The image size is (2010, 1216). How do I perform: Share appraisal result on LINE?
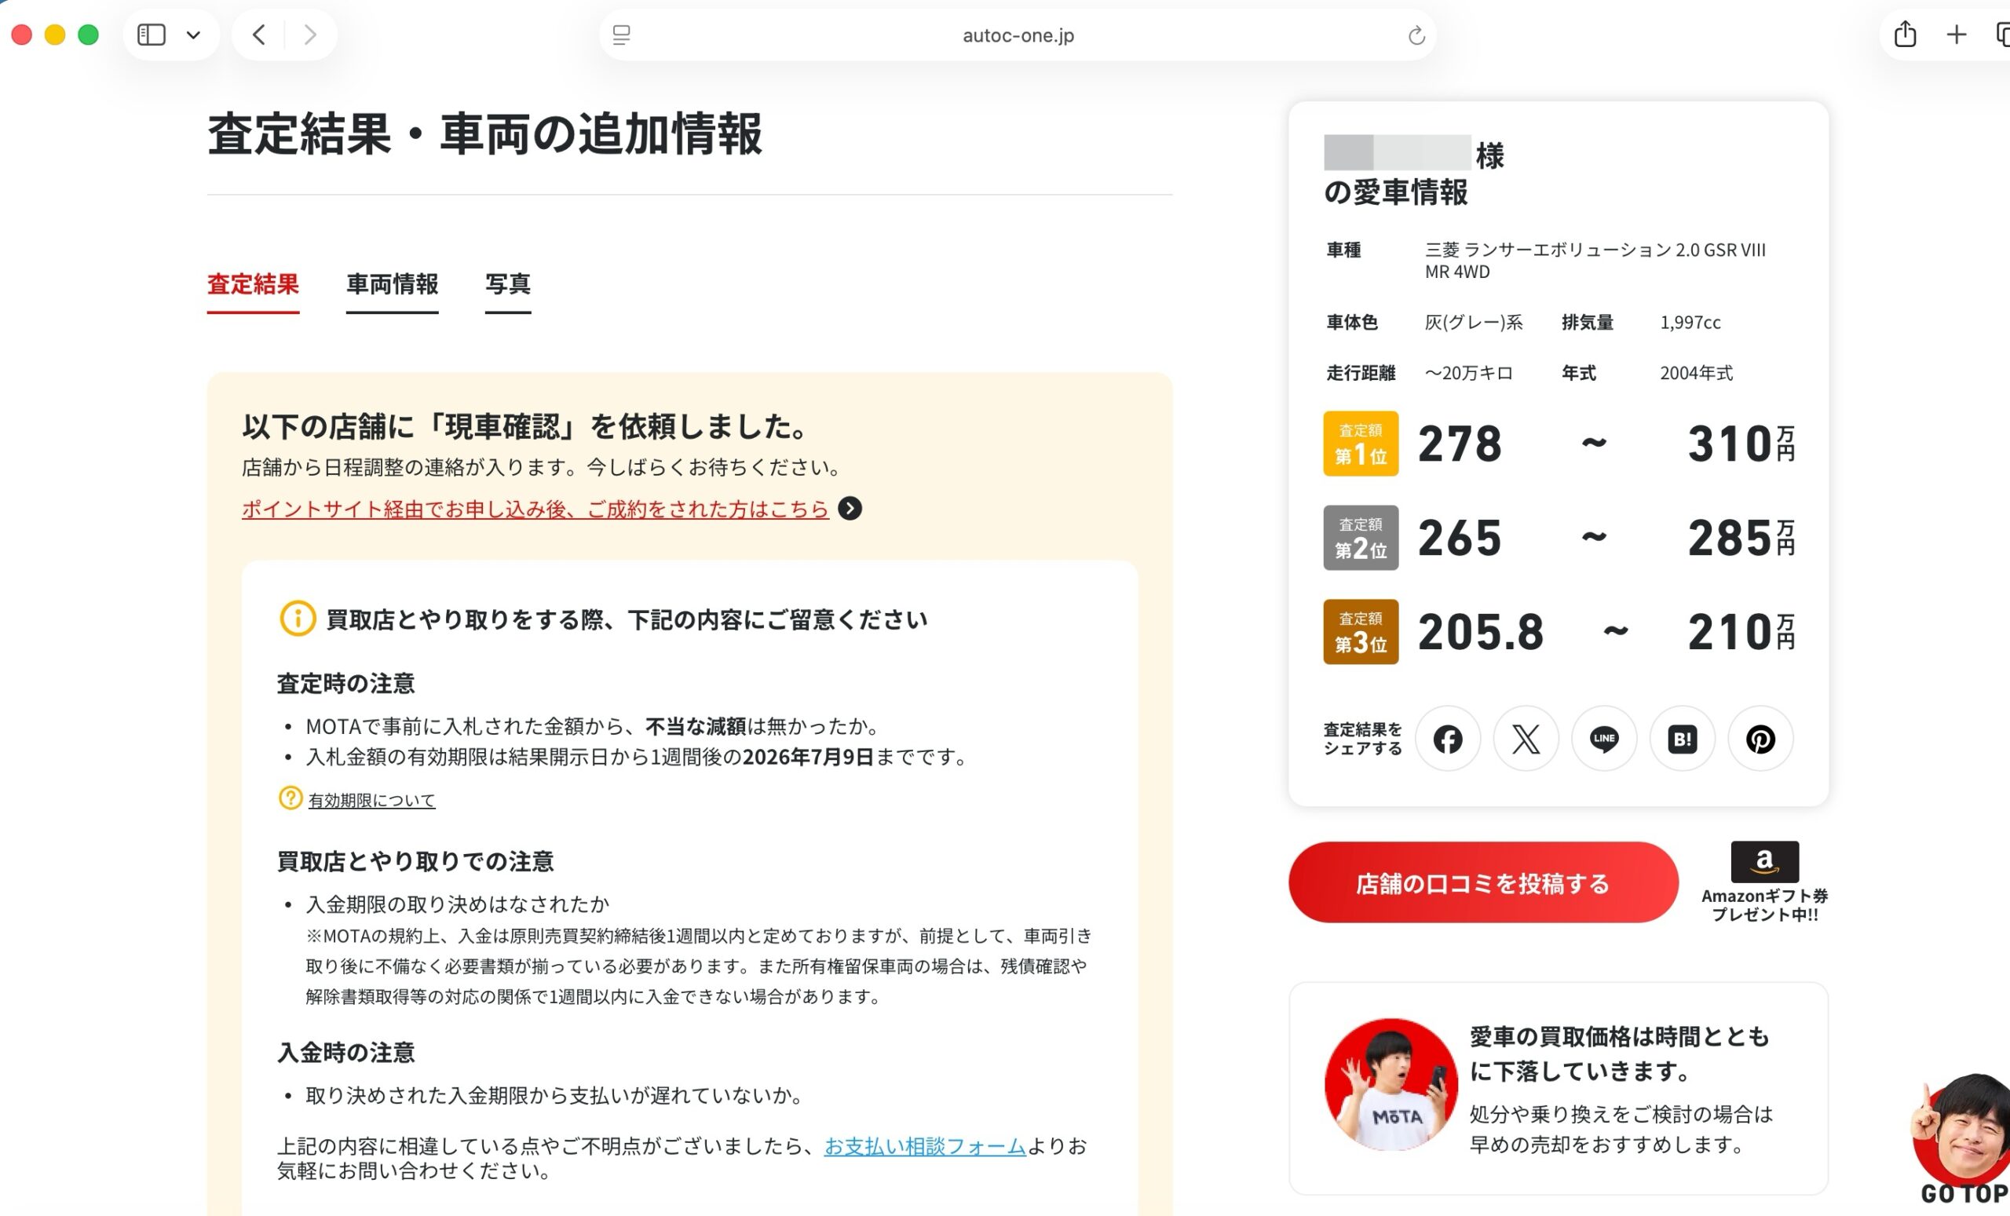1605,739
